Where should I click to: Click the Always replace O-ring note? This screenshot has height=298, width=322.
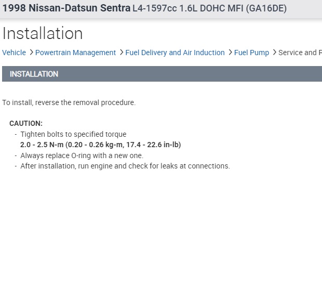[x=82, y=156]
